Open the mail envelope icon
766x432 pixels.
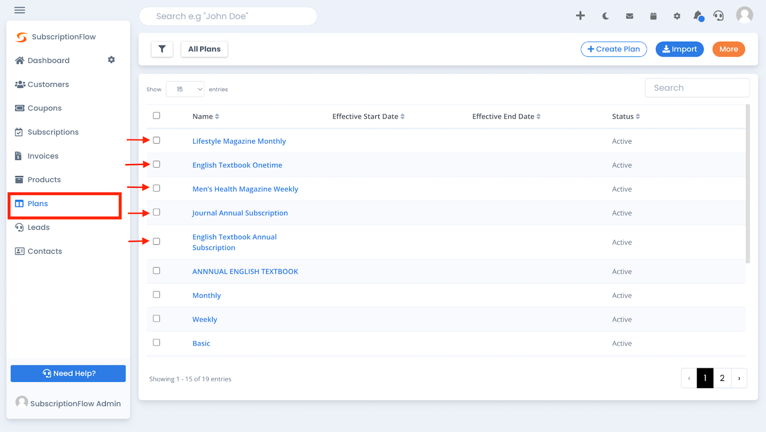point(630,16)
